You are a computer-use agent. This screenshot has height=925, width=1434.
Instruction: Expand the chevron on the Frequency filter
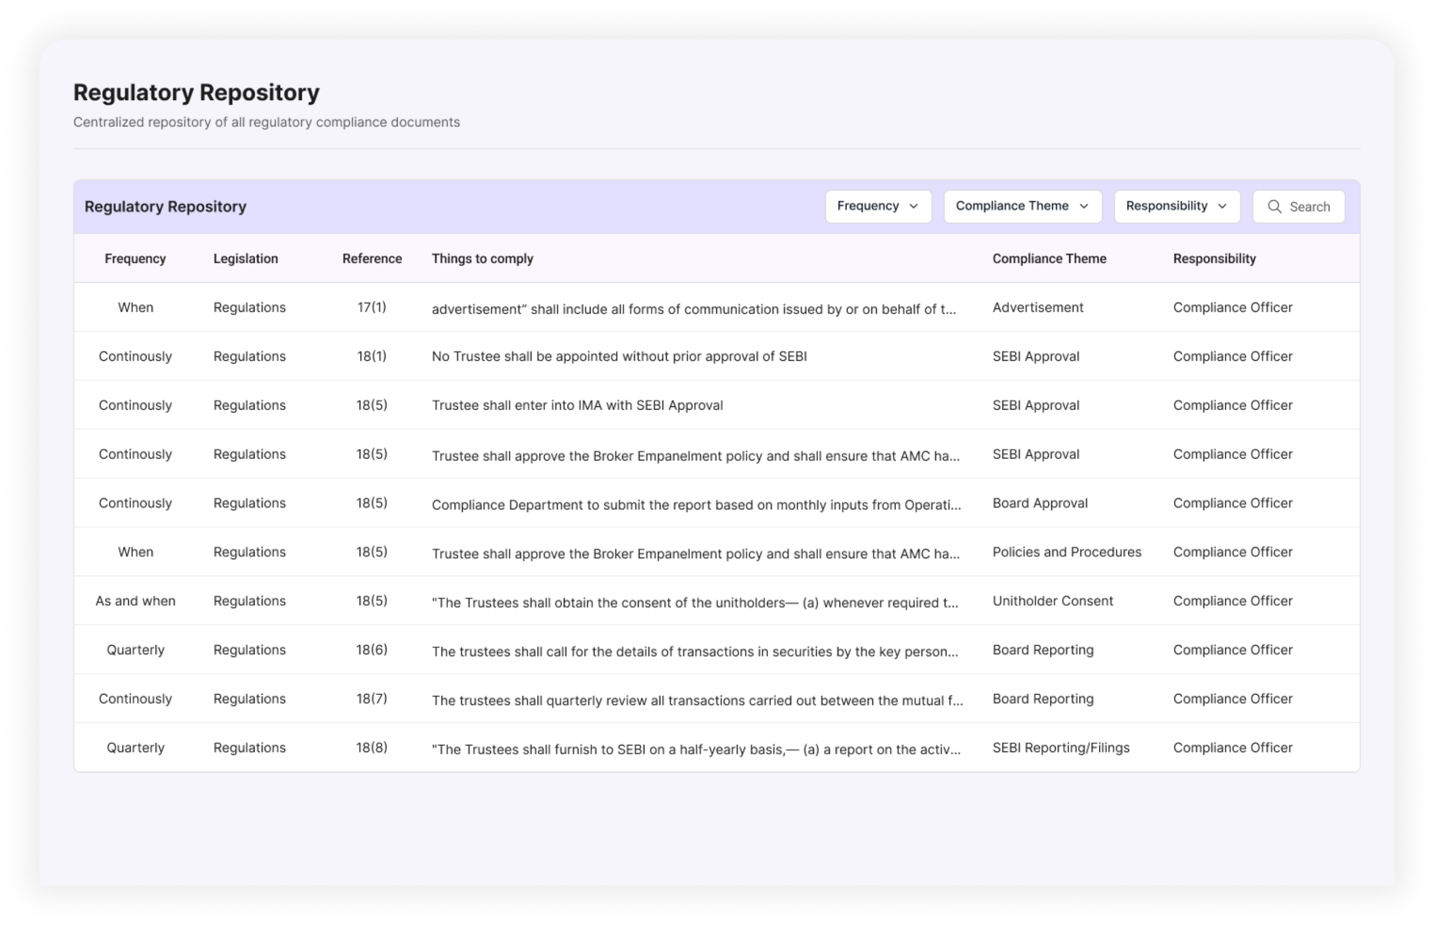point(914,207)
